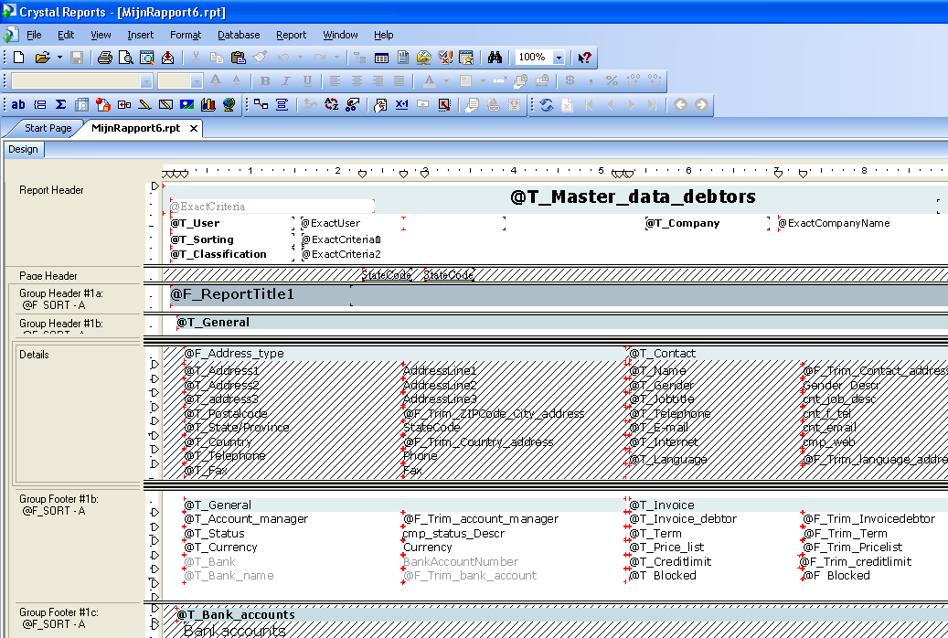Close the MijnRapport6.rpt tab

(194, 129)
